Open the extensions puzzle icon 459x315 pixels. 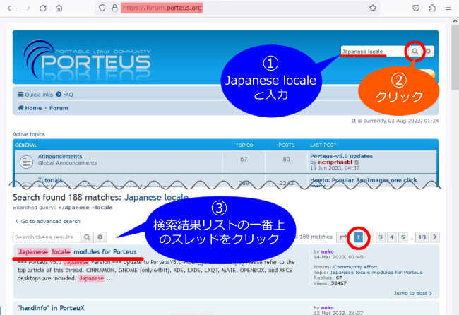tap(432, 8)
